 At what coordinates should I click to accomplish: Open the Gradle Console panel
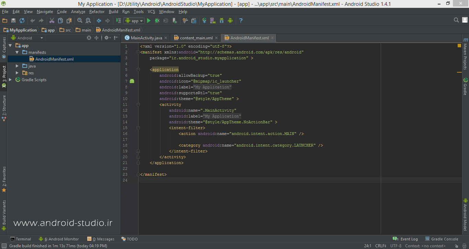tap(442, 239)
